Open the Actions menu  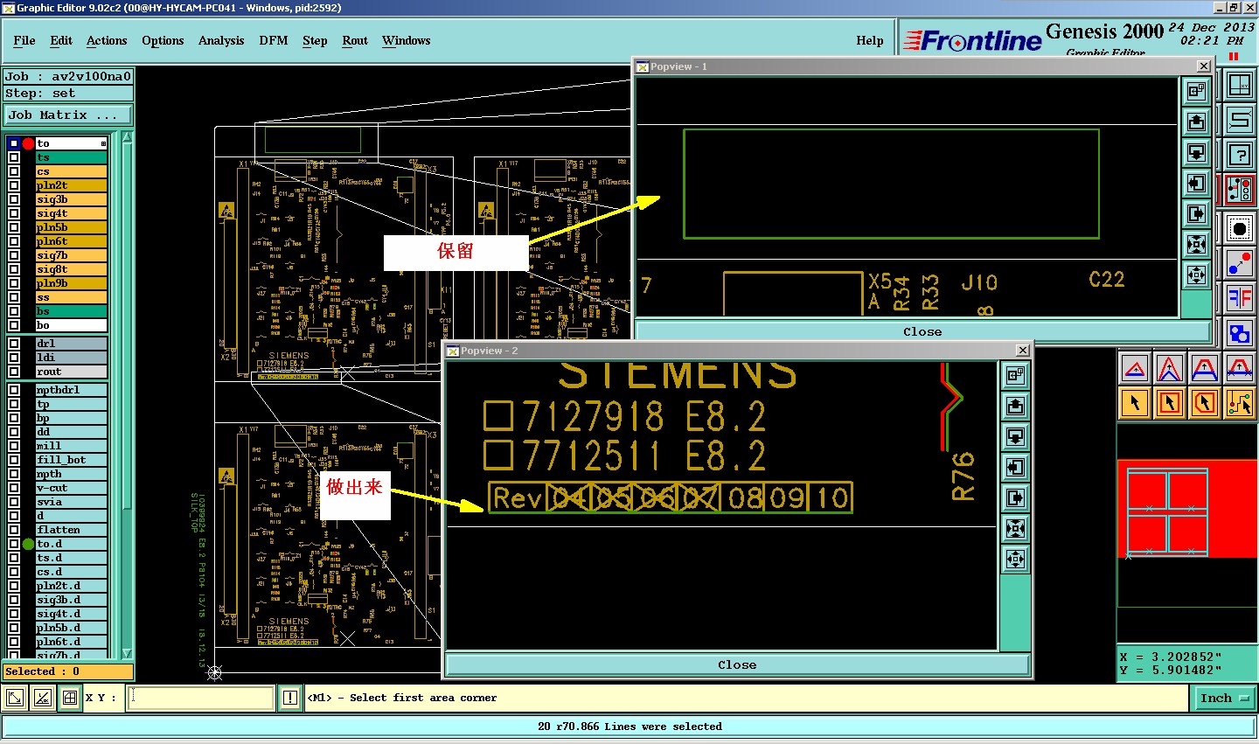pos(107,40)
